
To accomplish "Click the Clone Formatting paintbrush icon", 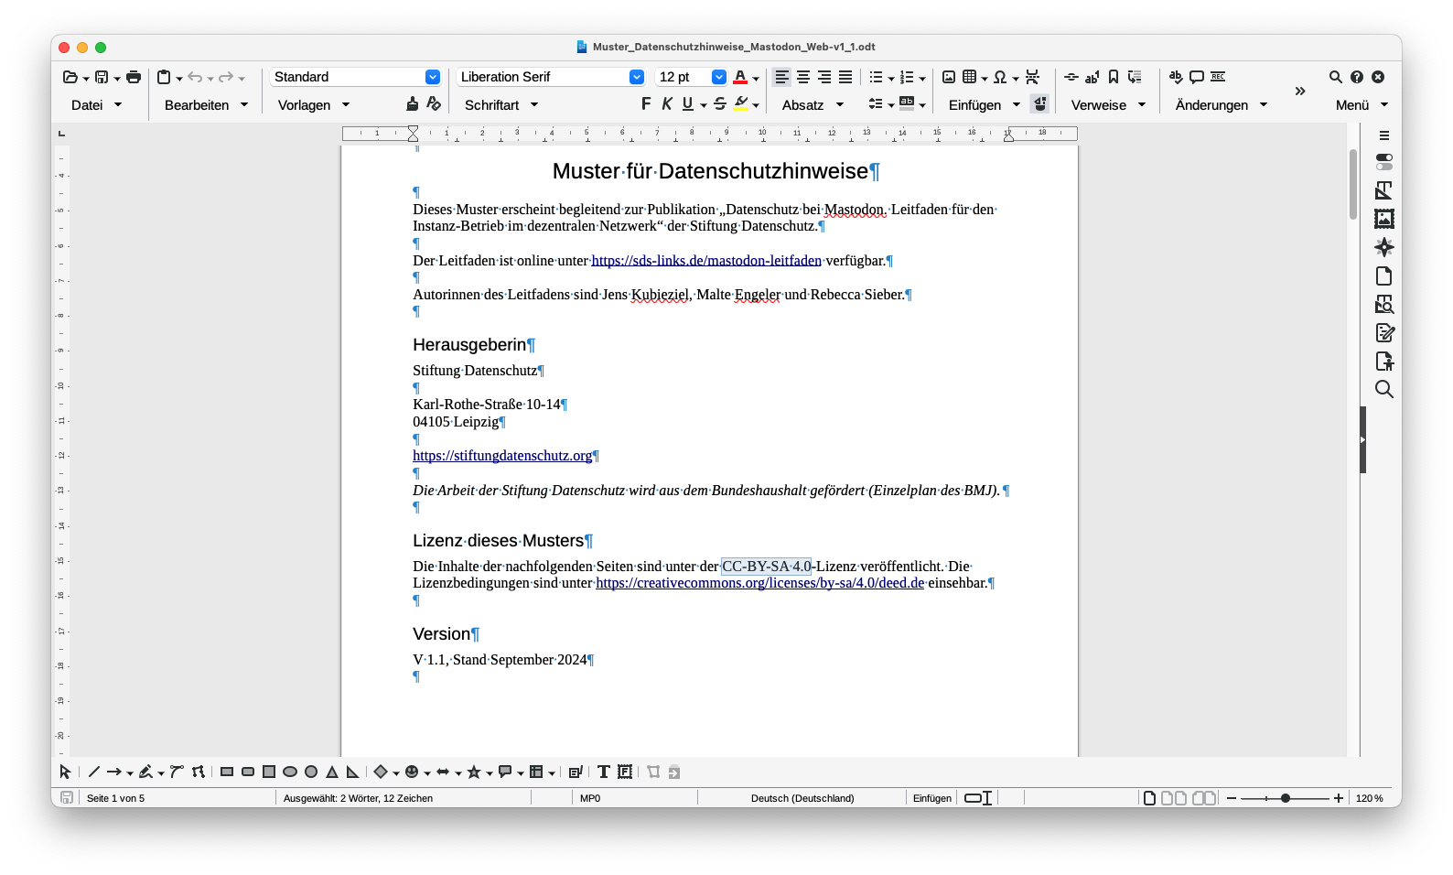I will (412, 104).
